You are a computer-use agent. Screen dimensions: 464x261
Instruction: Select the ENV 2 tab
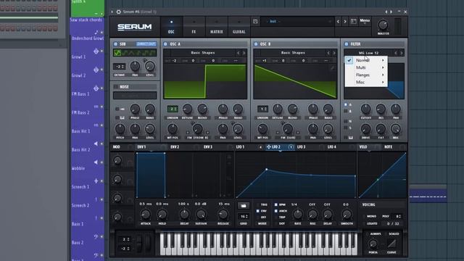pos(175,146)
